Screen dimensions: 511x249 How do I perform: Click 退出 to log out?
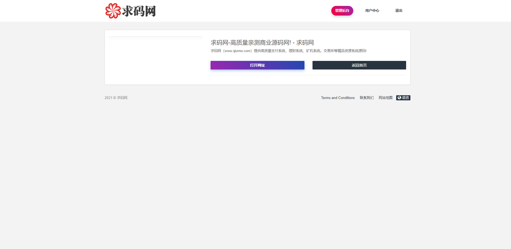pyautogui.click(x=399, y=11)
